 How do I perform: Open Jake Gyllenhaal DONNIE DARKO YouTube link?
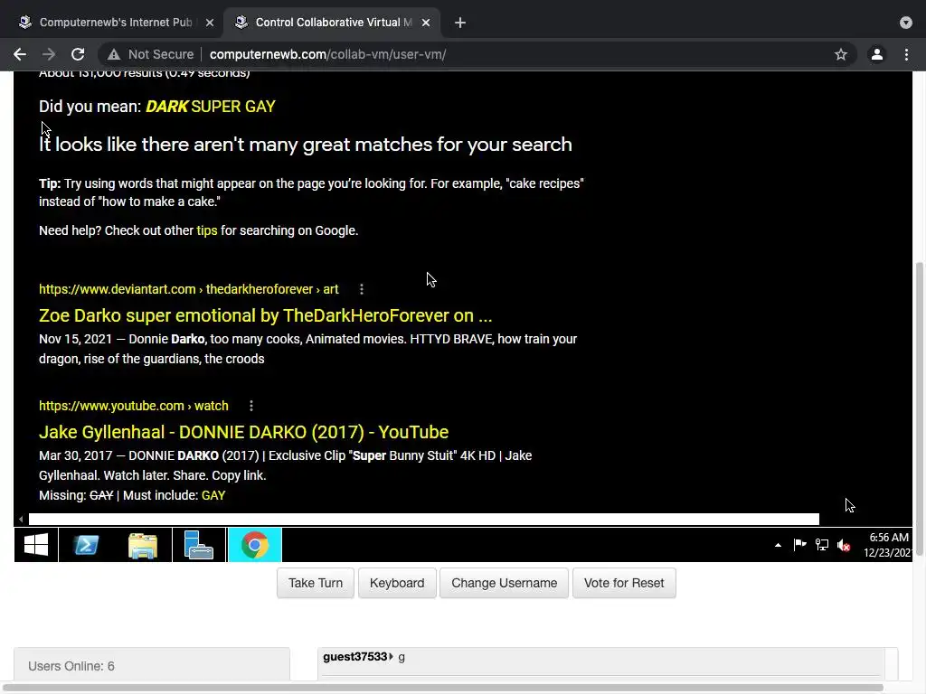point(243,432)
